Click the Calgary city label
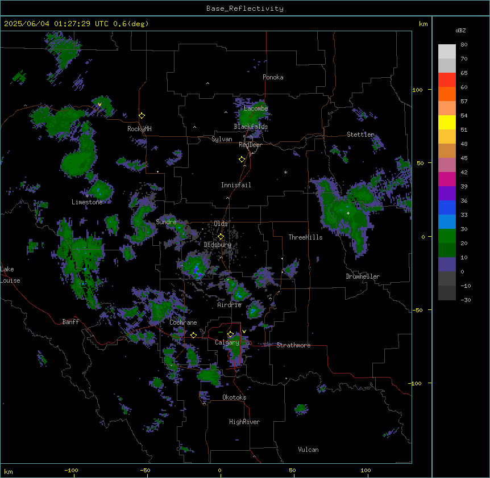This screenshot has height=478, width=490. tap(227, 342)
